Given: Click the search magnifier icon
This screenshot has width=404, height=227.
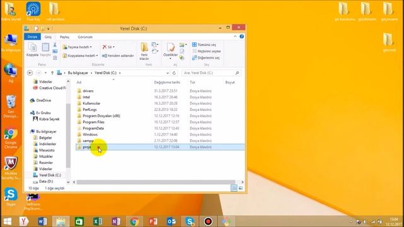Looking at the screenshot, I should 237,73.
